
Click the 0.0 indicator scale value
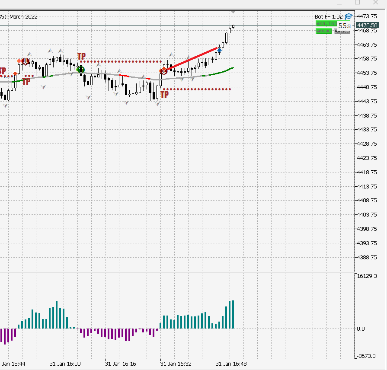pos(361,329)
